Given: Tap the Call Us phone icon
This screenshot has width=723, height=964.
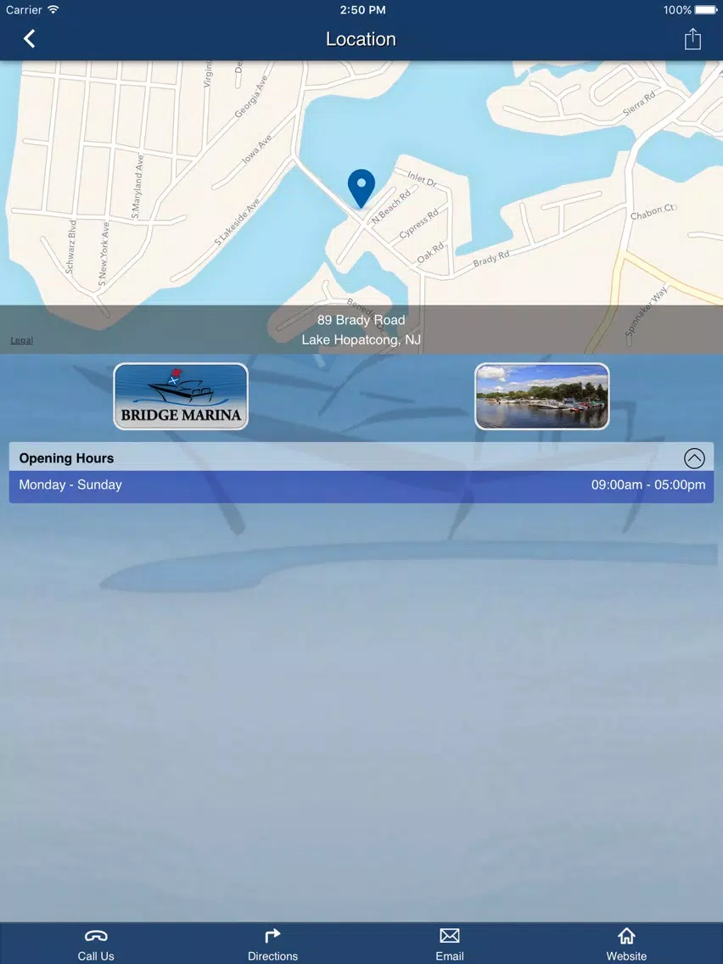Looking at the screenshot, I should click(x=96, y=936).
